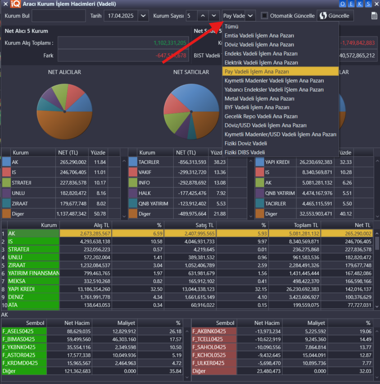This screenshot has width=380, height=384.
Task: Click the blue YAPI KREDI swatch in legend
Action: (x=259, y=162)
